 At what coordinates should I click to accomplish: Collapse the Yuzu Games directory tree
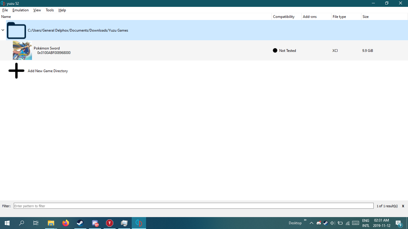3,30
